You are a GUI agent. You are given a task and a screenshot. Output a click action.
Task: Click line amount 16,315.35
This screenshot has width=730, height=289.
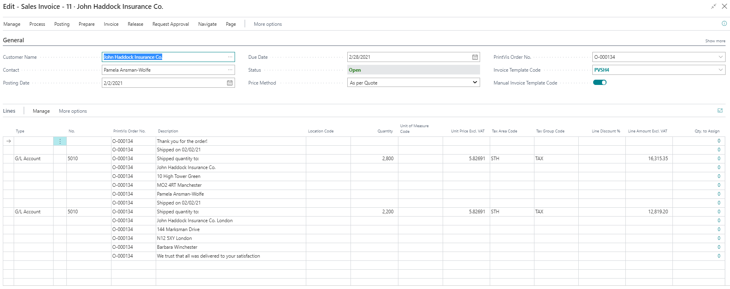(x=649, y=159)
